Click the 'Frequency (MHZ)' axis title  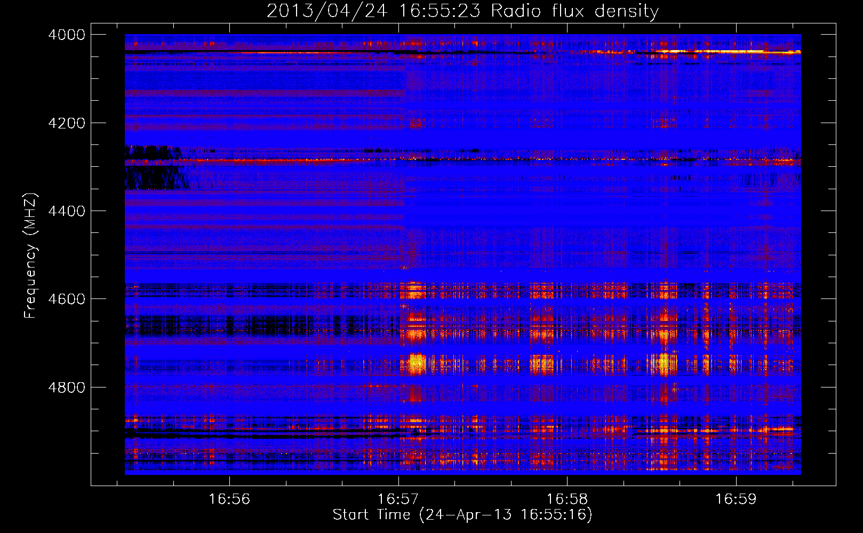(31, 256)
